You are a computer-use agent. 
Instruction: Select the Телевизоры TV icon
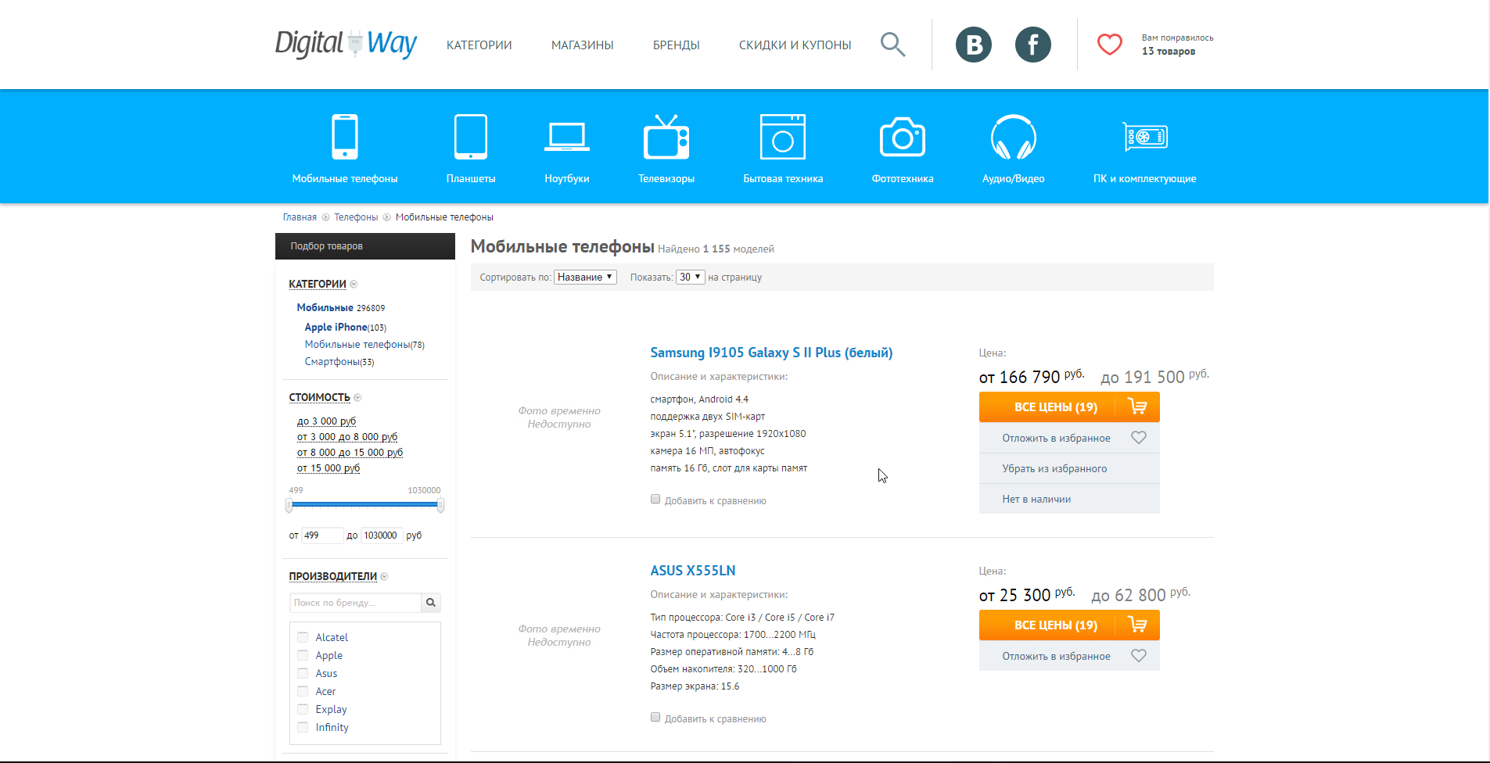[x=666, y=137]
